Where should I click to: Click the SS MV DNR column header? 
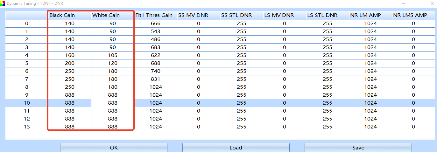coord(198,15)
